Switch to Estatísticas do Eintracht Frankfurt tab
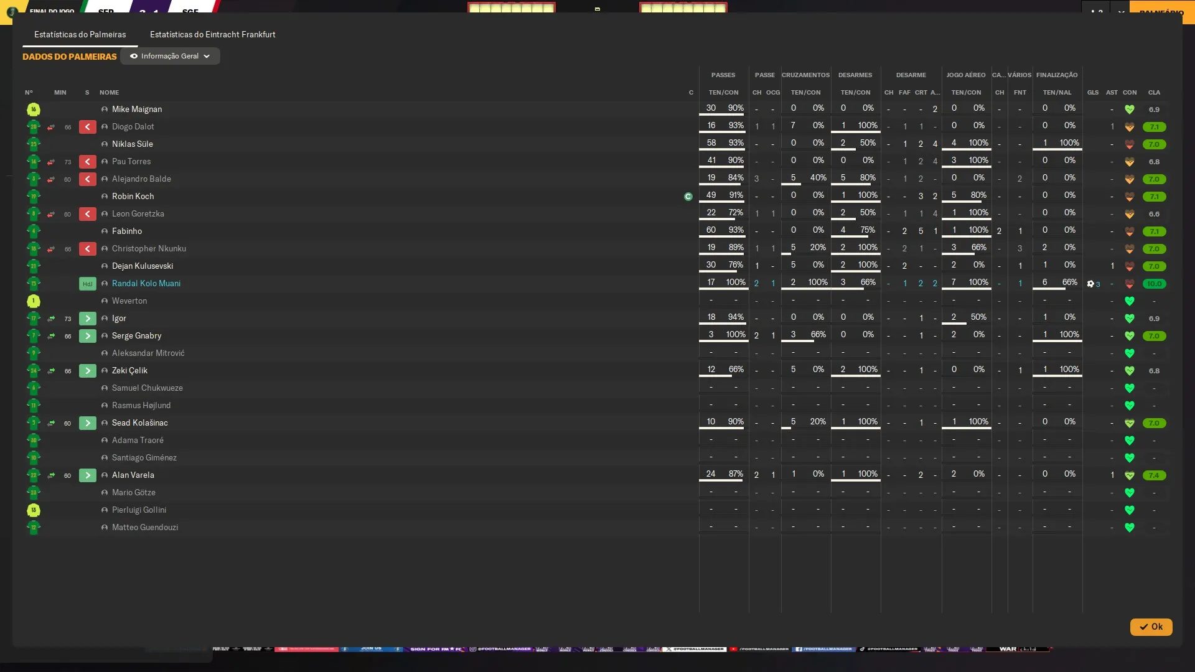The image size is (1195, 672). click(x=212, y=34)
